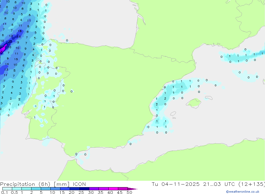Click the "0.1" legend scale label
This screenshot has width=265, height=194.
5,192
